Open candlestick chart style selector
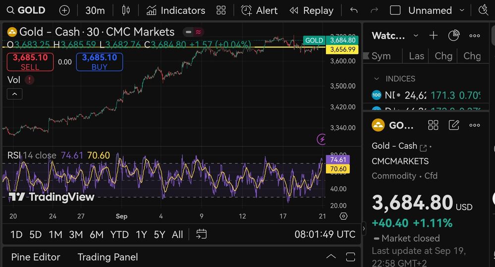Viewport: 495px width, 267px height. [126, 10]
